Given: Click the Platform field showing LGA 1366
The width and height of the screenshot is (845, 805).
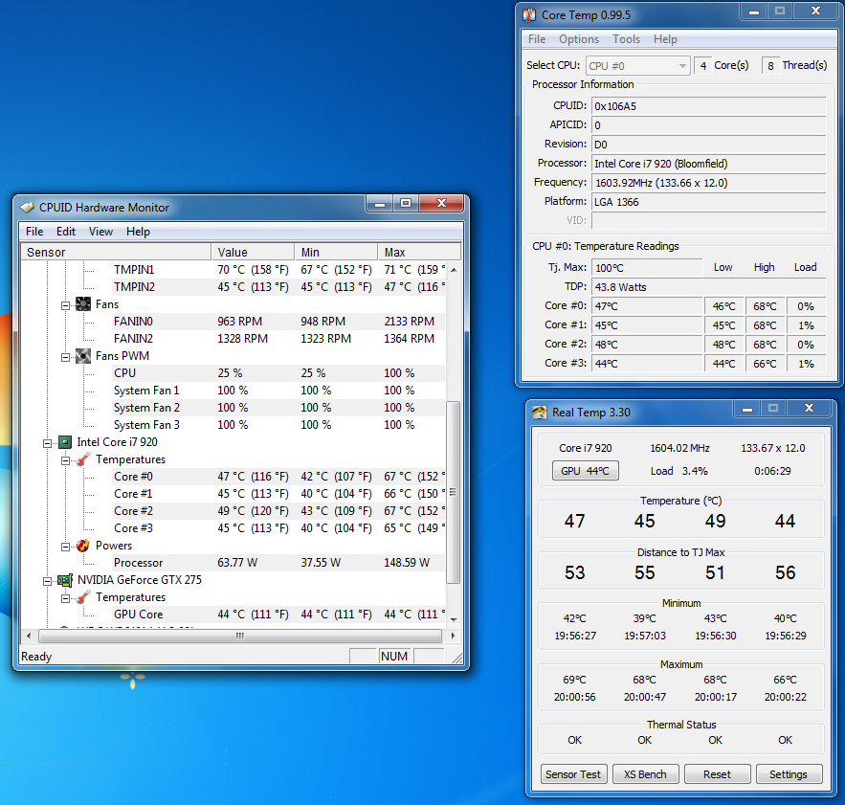Looking at the screenshot, I should (x=709, y=202).
